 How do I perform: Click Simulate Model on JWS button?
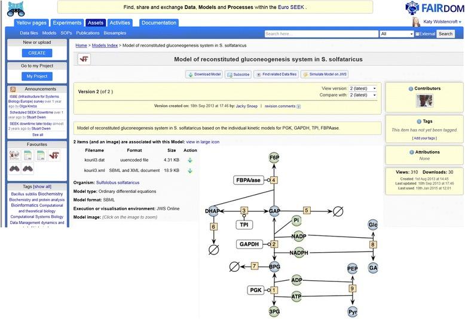click(325, 75)
